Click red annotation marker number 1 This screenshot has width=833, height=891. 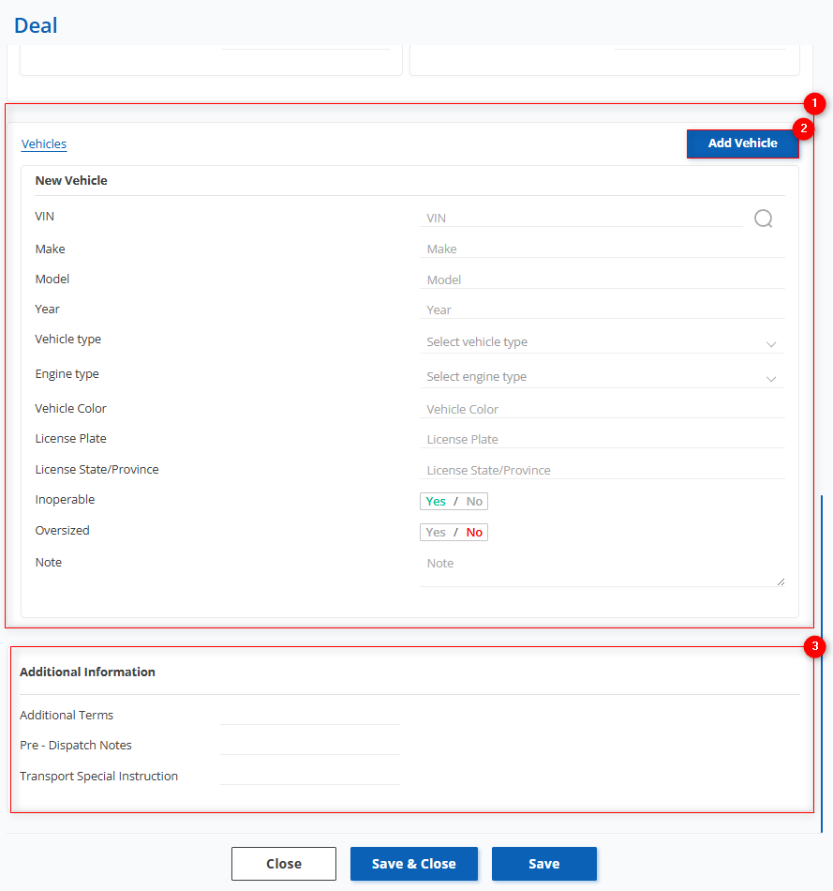pyautogui.click(x=814, y=104)
